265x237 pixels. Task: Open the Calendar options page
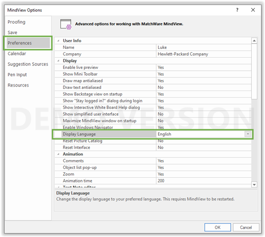(x=17, y=54)
